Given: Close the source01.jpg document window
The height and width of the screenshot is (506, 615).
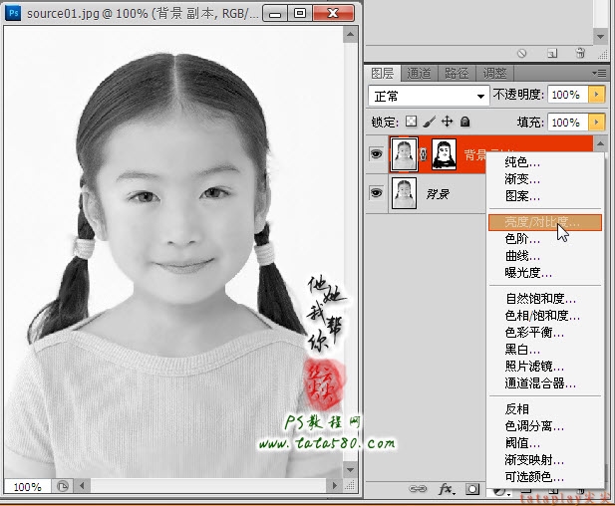Looking at the screenshot, I should (x=333, y=14).
